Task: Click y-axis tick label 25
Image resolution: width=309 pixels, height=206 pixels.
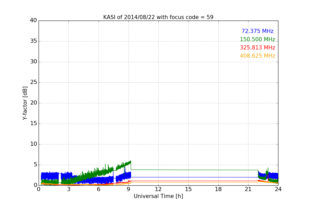Action: [33, 82]
